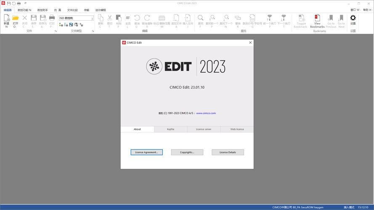Switch to the 传输 ribbon tab
374x210 pixels.
click(x=87, y=10)
